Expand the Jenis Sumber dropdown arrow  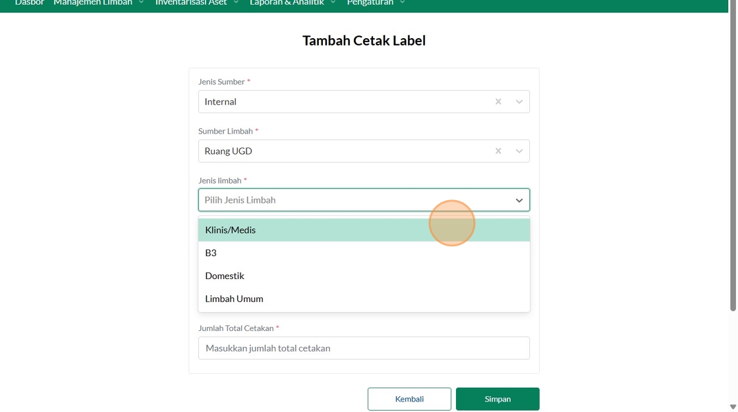519,101
